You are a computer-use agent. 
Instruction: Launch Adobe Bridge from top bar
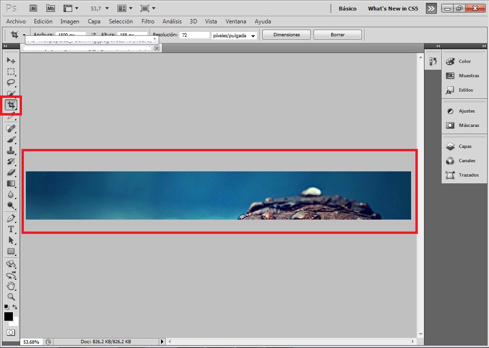coord(33,8)
